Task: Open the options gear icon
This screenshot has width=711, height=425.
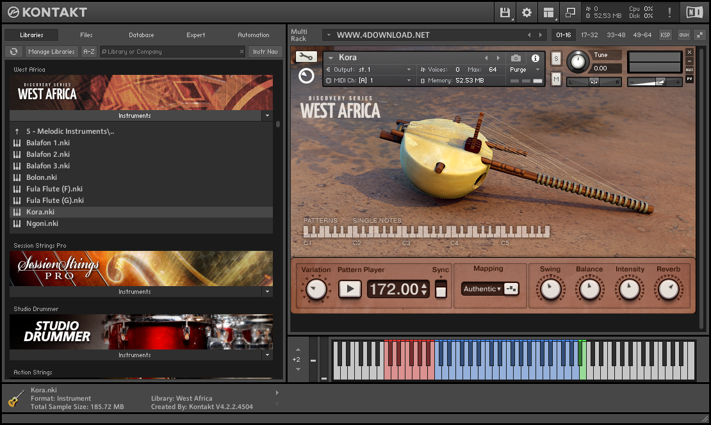Action: (527, 12)
